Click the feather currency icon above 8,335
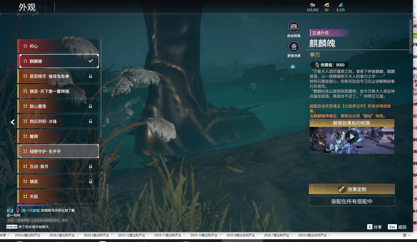417x242 pixels. pos(340,5)
